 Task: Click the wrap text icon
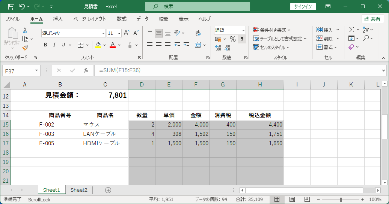198,33
